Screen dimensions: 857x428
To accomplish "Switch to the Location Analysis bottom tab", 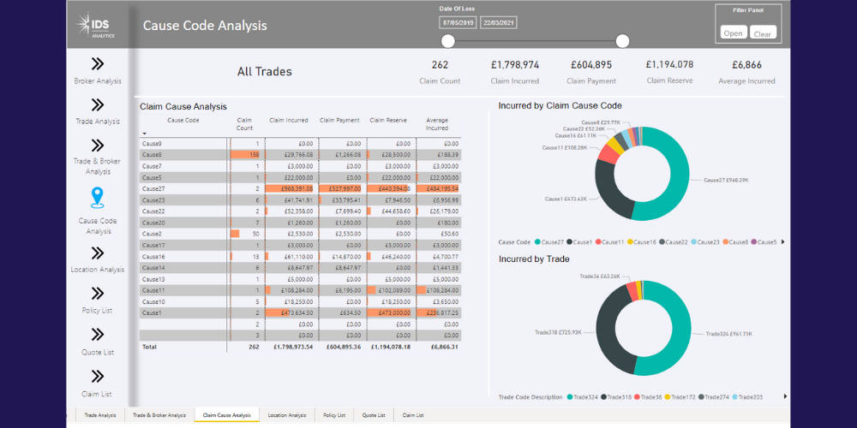I will tap(287, 415).
